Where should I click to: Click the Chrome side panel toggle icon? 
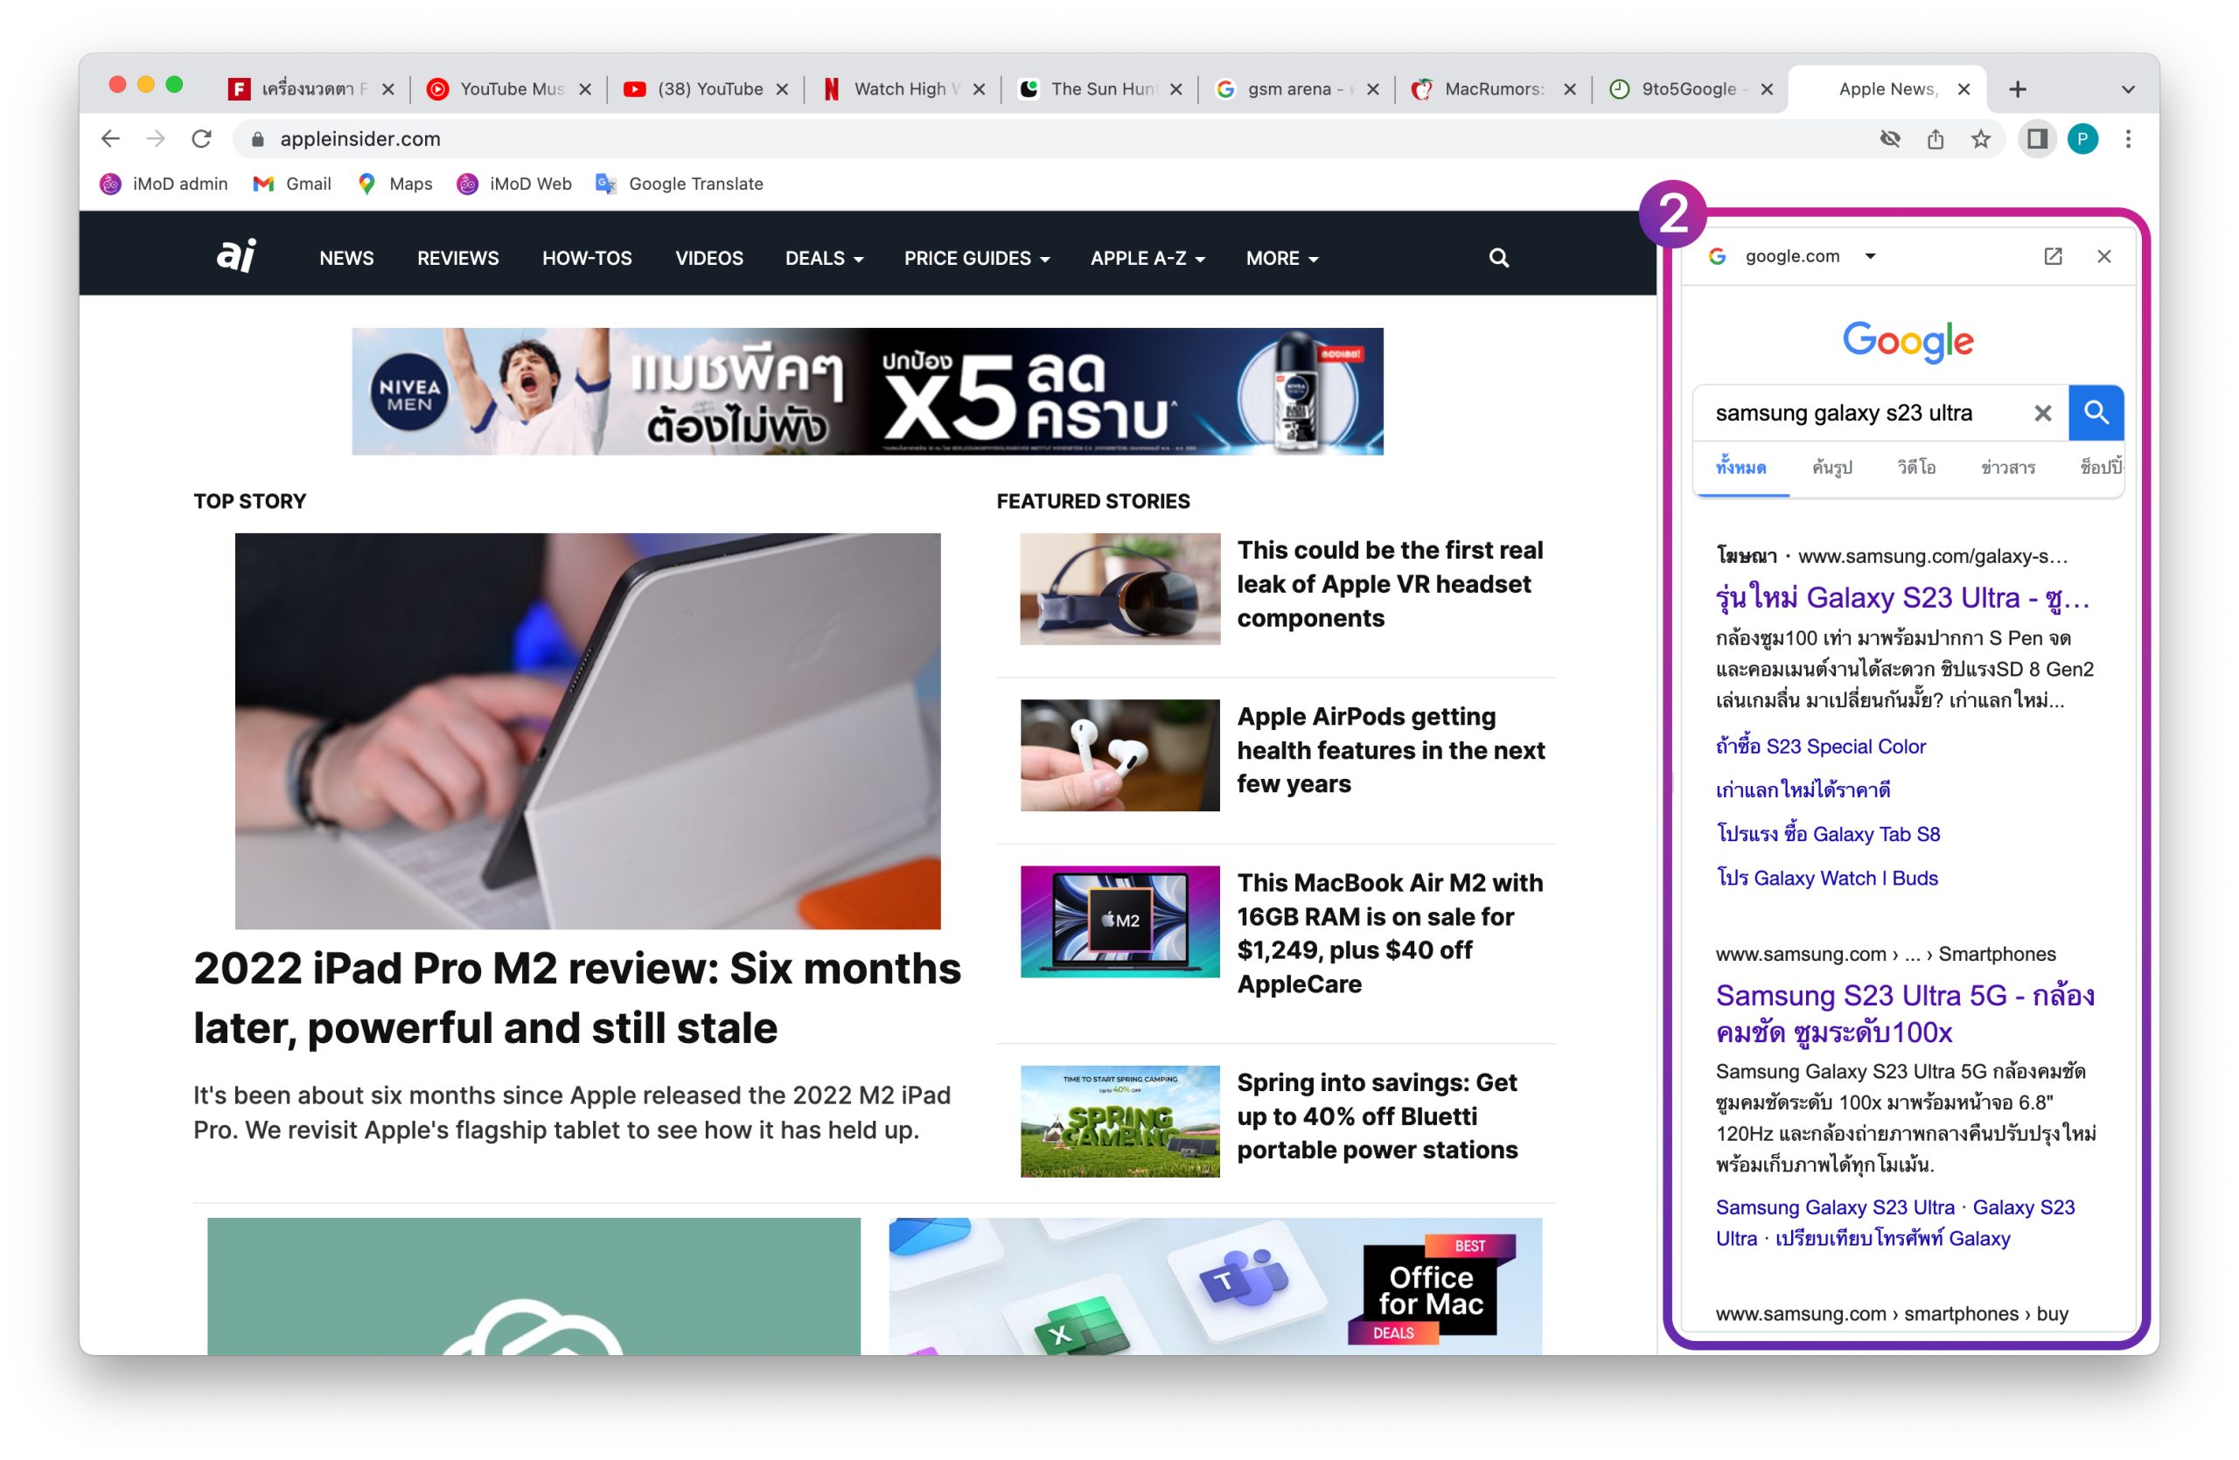[x=2037, y=139]
